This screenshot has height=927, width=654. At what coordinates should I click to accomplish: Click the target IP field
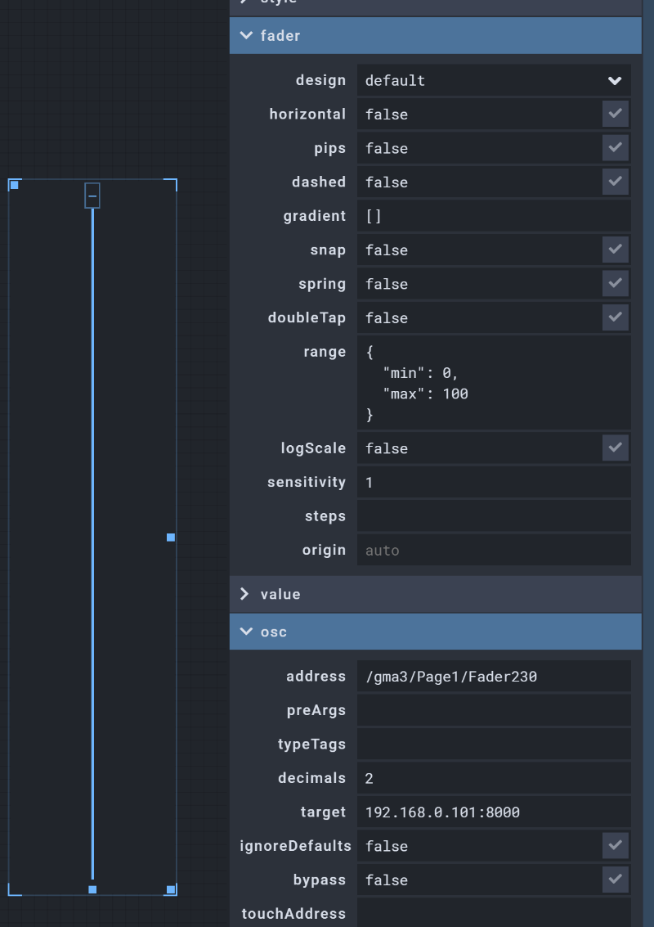click(x=493, y=812)
